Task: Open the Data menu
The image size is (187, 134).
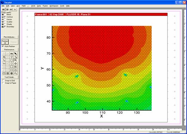Action: click(x=39, y=6)
